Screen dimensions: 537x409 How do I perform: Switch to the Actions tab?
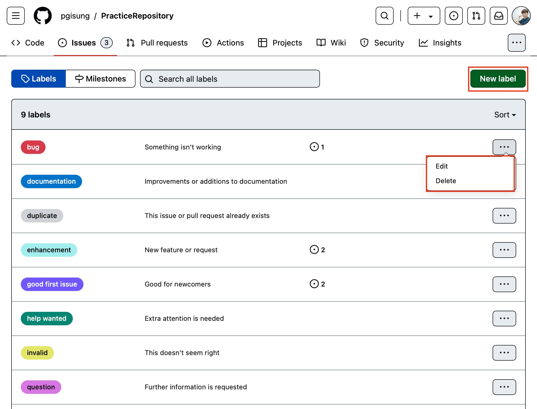223,43
